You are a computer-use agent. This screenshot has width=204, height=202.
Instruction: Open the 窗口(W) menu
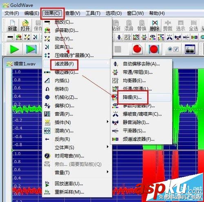coord(135,13)
